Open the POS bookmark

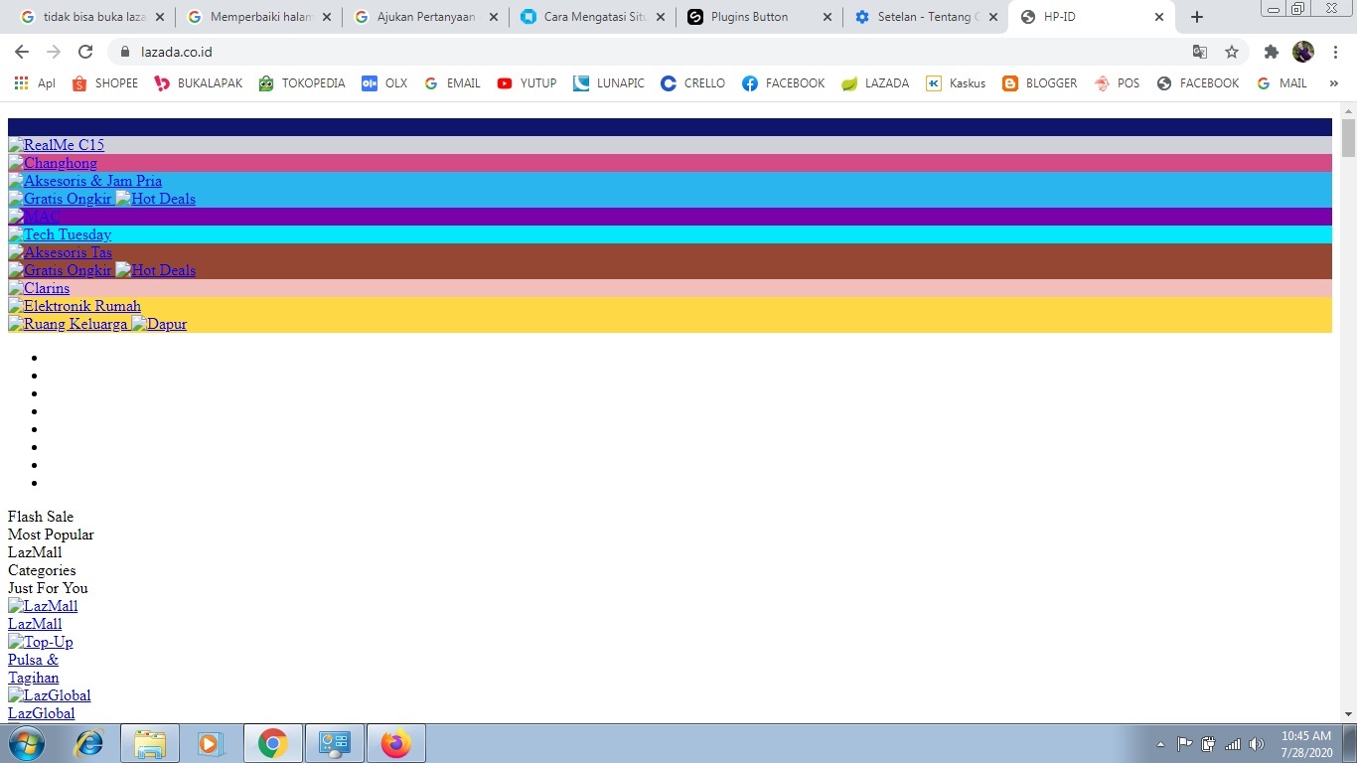pyautogui.click(x=1117, y=83)
